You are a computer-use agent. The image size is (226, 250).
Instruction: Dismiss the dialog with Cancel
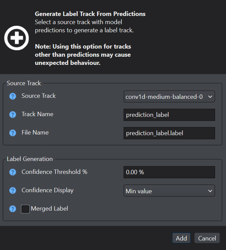[207, 238]
